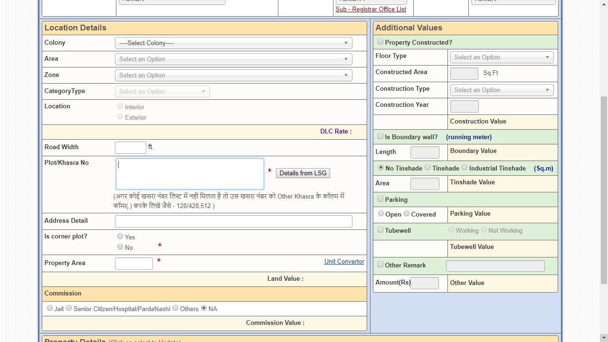
Task: Select Yes for corner plot
Action: (120, 237)
